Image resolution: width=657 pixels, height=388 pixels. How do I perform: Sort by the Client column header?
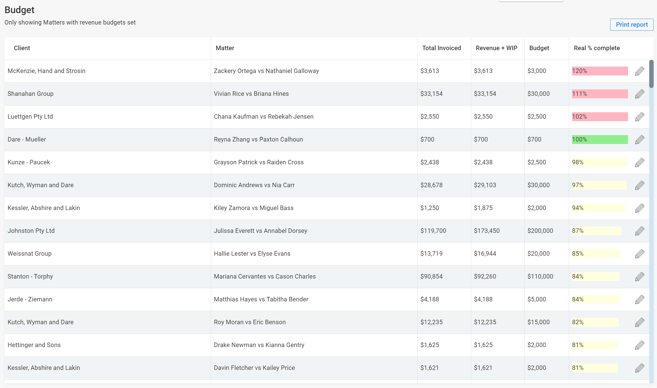[x=22, y=48]
